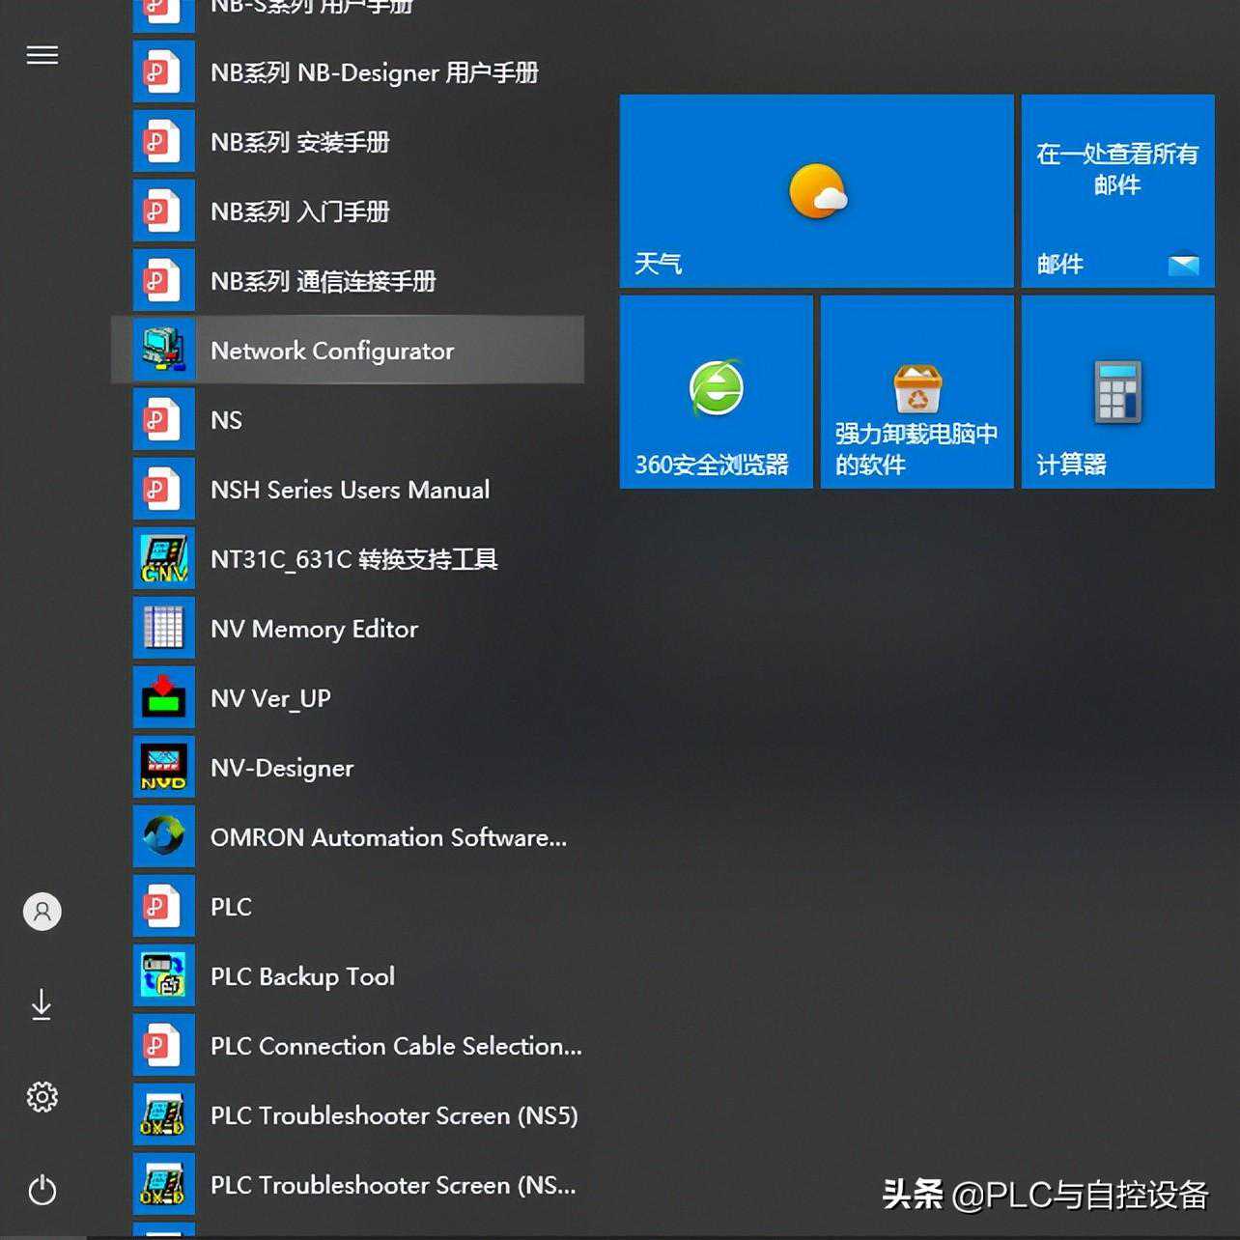Open Windows Settings gear icon
The height and width of the screenshot is (1240, 1240).
pos(42,1096)
